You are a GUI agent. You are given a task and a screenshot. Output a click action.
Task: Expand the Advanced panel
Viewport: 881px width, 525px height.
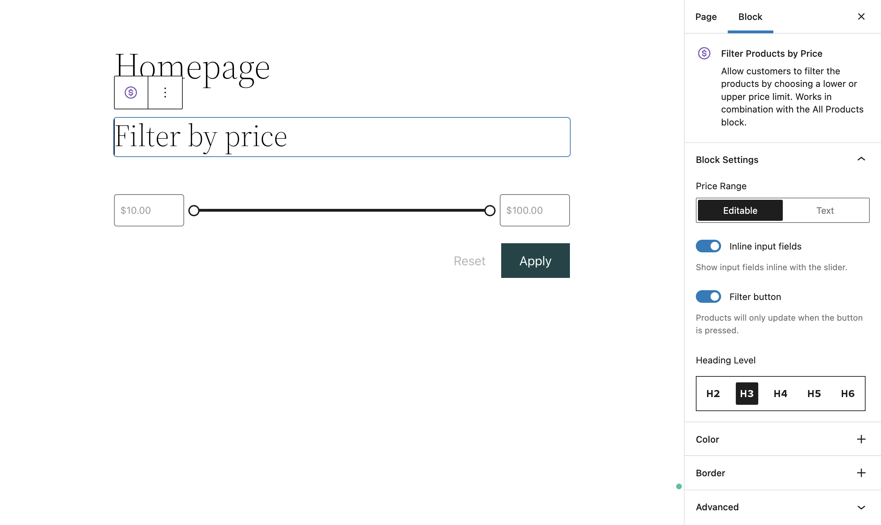[x=782, y=507]
